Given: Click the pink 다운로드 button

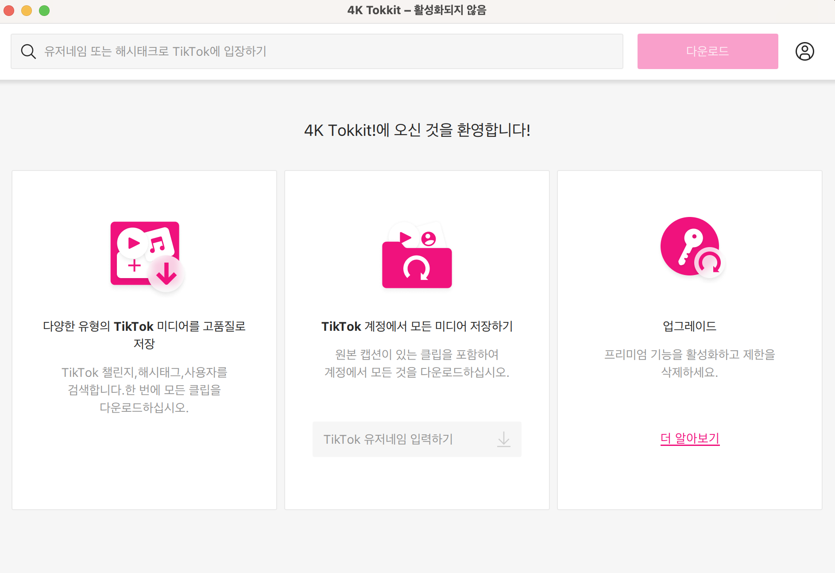Looking at the screenshot, I should [707, 51].
